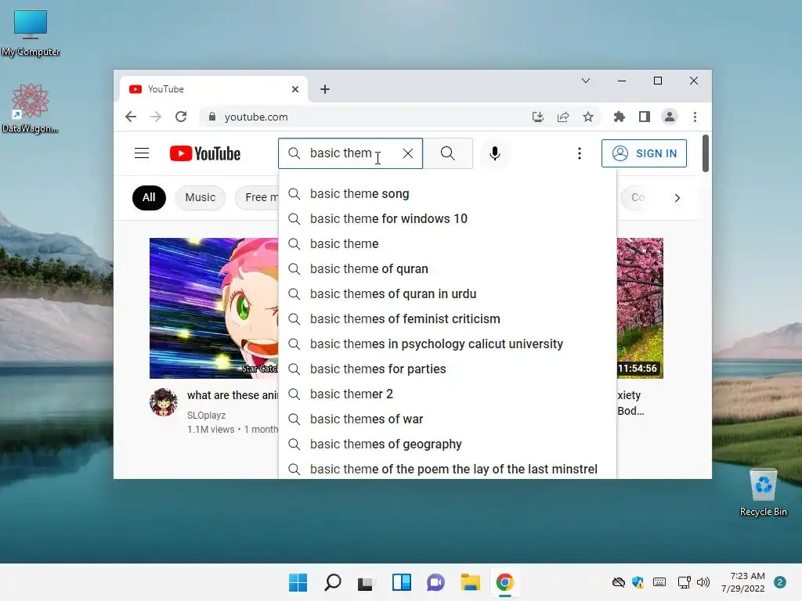
Task: Choose suggestion "basic themer 2"
Action: [447, 394]
